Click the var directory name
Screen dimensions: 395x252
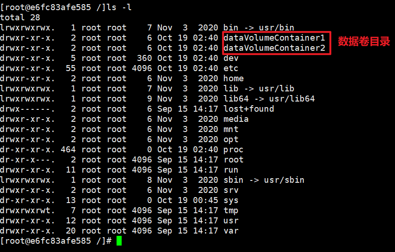click(x=231, y=231)
